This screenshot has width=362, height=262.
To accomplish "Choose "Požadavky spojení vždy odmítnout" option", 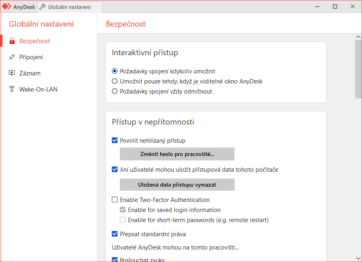I will coord(115,91).
